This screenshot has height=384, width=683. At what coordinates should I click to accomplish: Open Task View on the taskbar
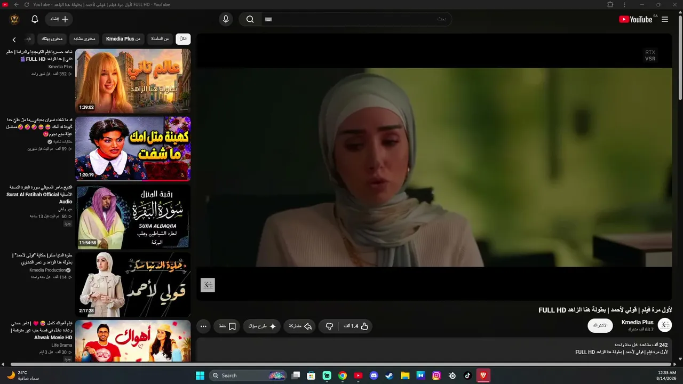[296, 375]
